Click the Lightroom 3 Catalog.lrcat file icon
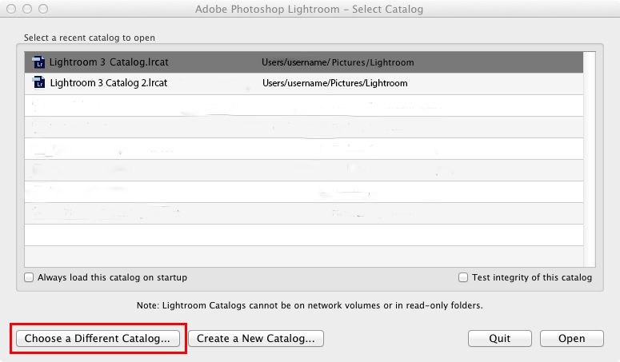This screenshot has width=620, height=362. point(38,62)
